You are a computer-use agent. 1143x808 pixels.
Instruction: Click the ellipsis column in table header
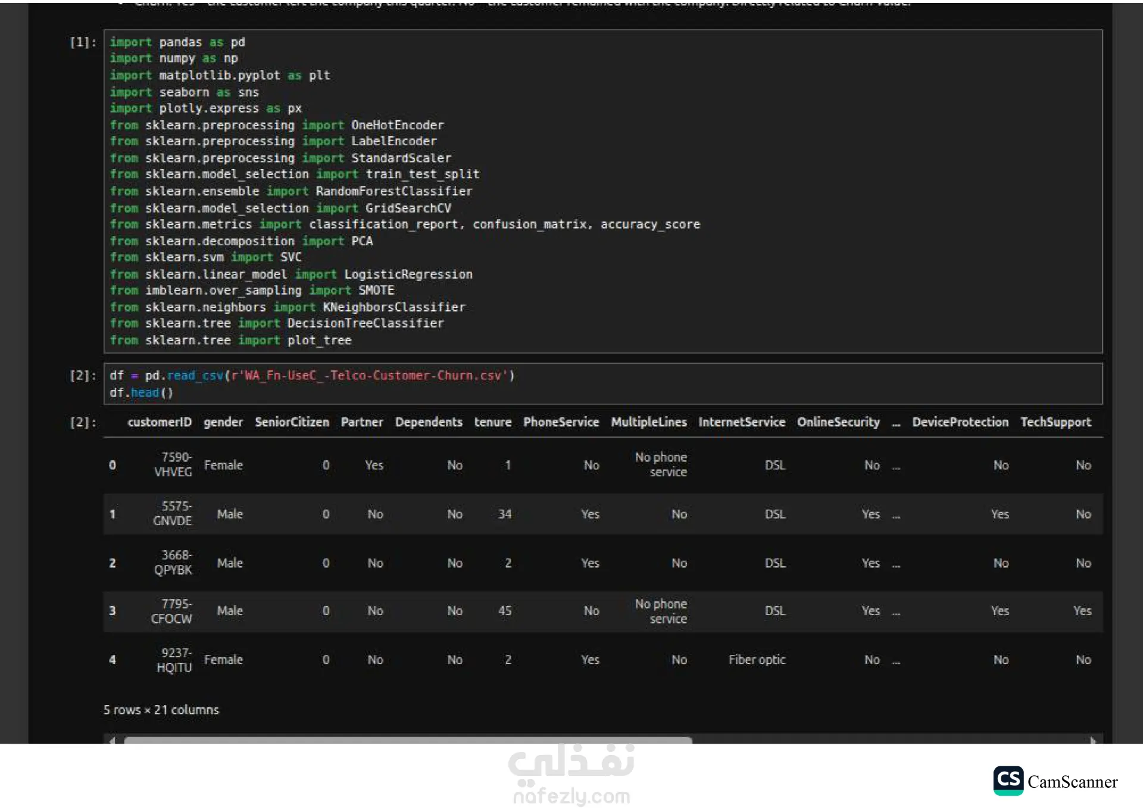896,423
